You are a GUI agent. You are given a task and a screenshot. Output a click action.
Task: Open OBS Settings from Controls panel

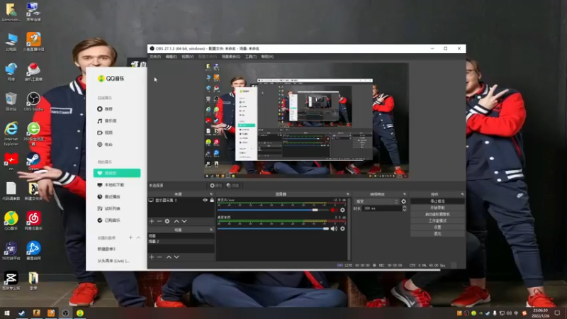point(437,227)
